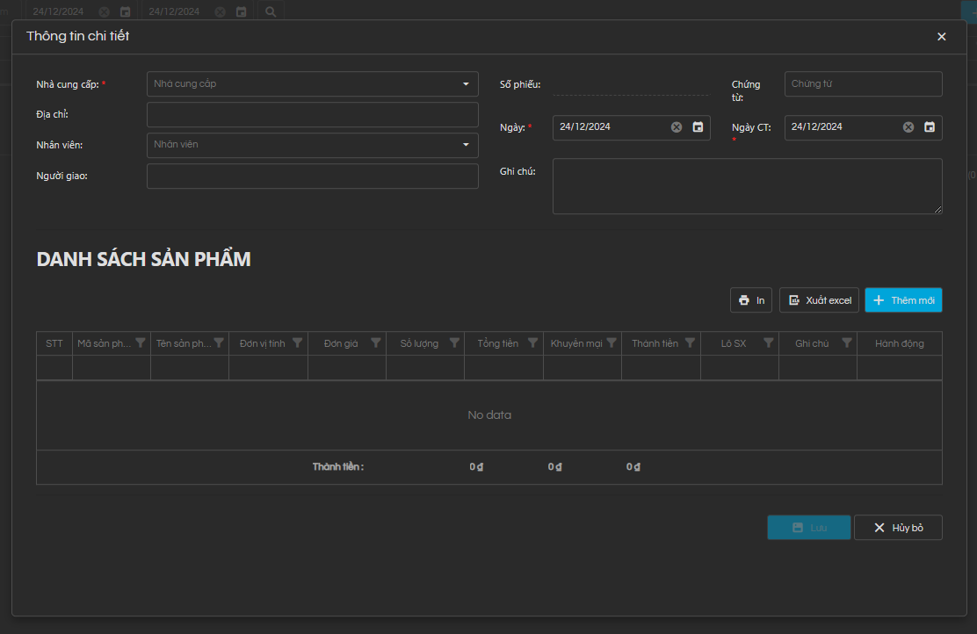Open filter for Tổng tiền column
This screenshot has height=634, width=977.
(533, 343)
